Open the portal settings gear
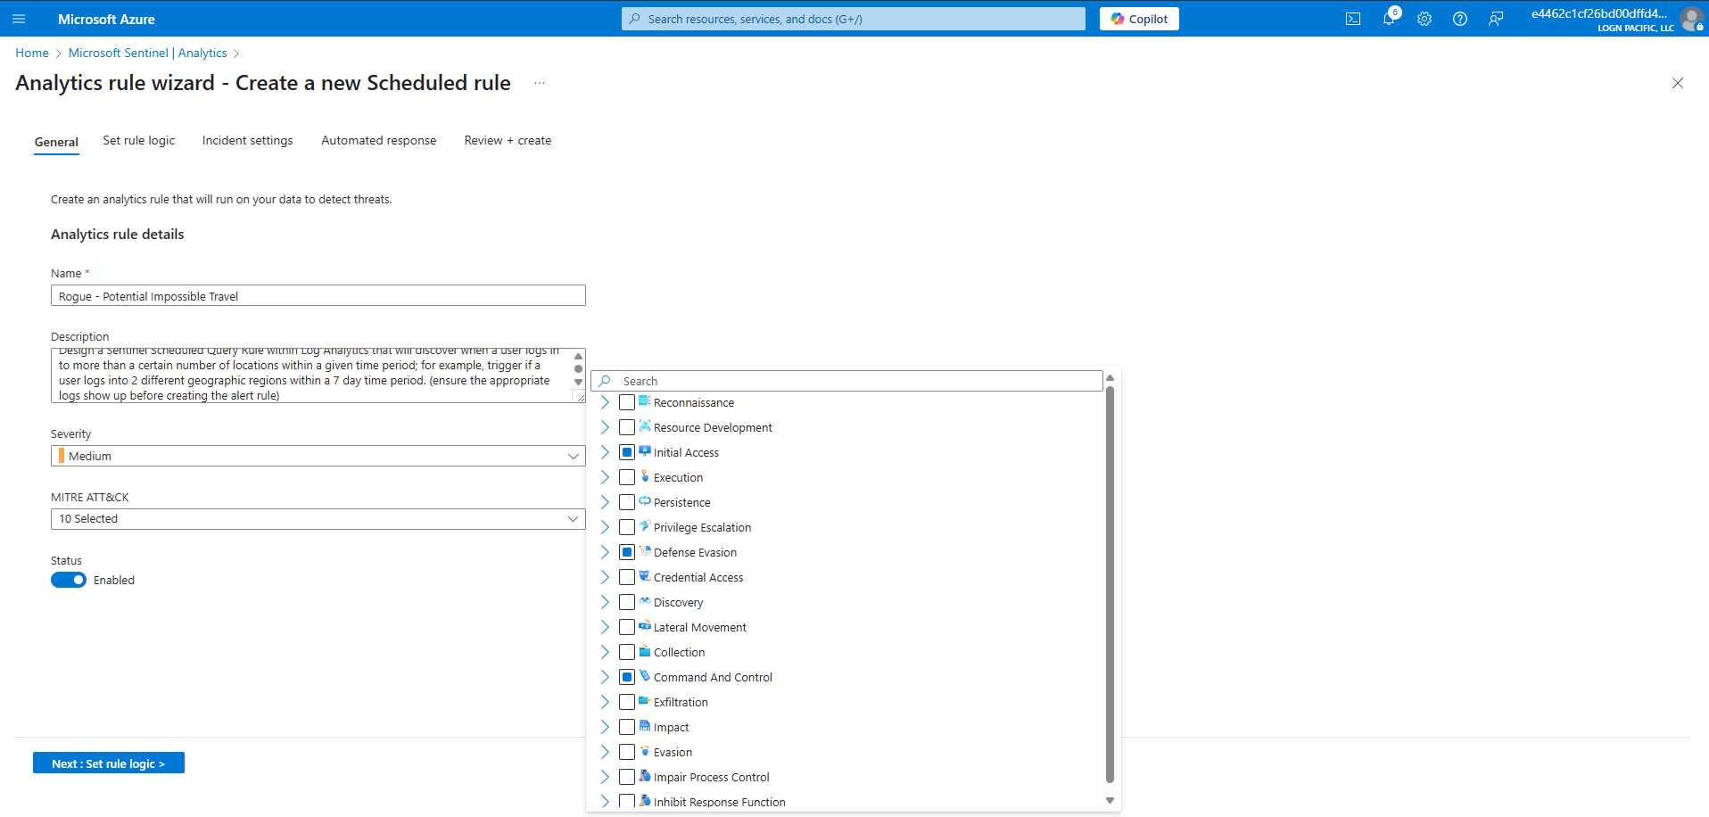Image resolution: width=1709 pixels, height=817 pixels. [x=1424, y=19]
